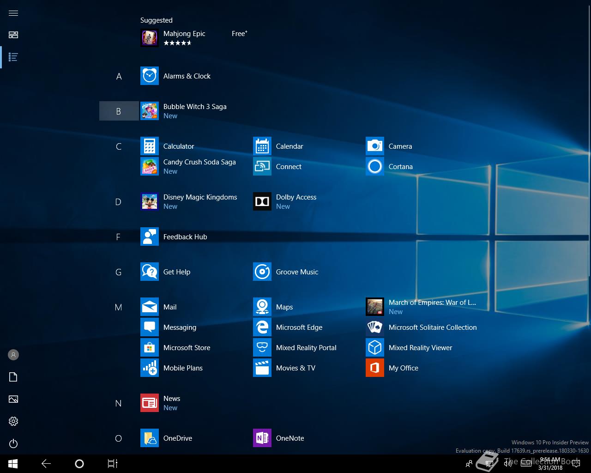Launch the Microsoft Edge icon
The image size is (591, 473).
click(262, 327)
